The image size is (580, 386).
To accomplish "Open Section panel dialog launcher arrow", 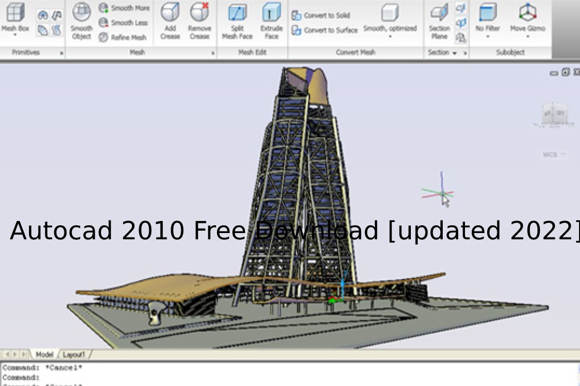I will coord(465,53).
